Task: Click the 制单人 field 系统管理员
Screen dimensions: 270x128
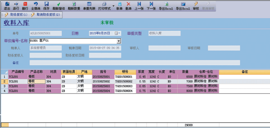Action: pyautogui.click(x=46, y=48)
